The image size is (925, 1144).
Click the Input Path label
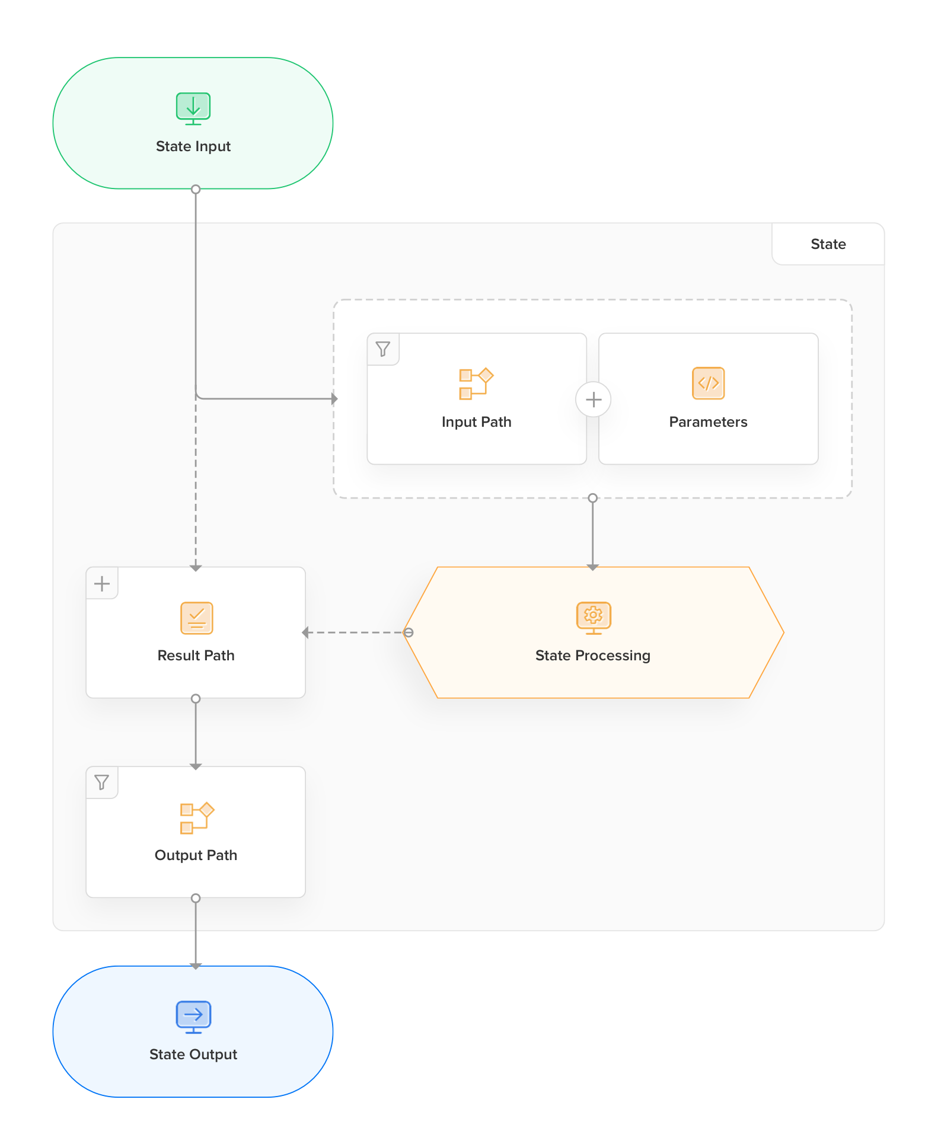point(476,422)
